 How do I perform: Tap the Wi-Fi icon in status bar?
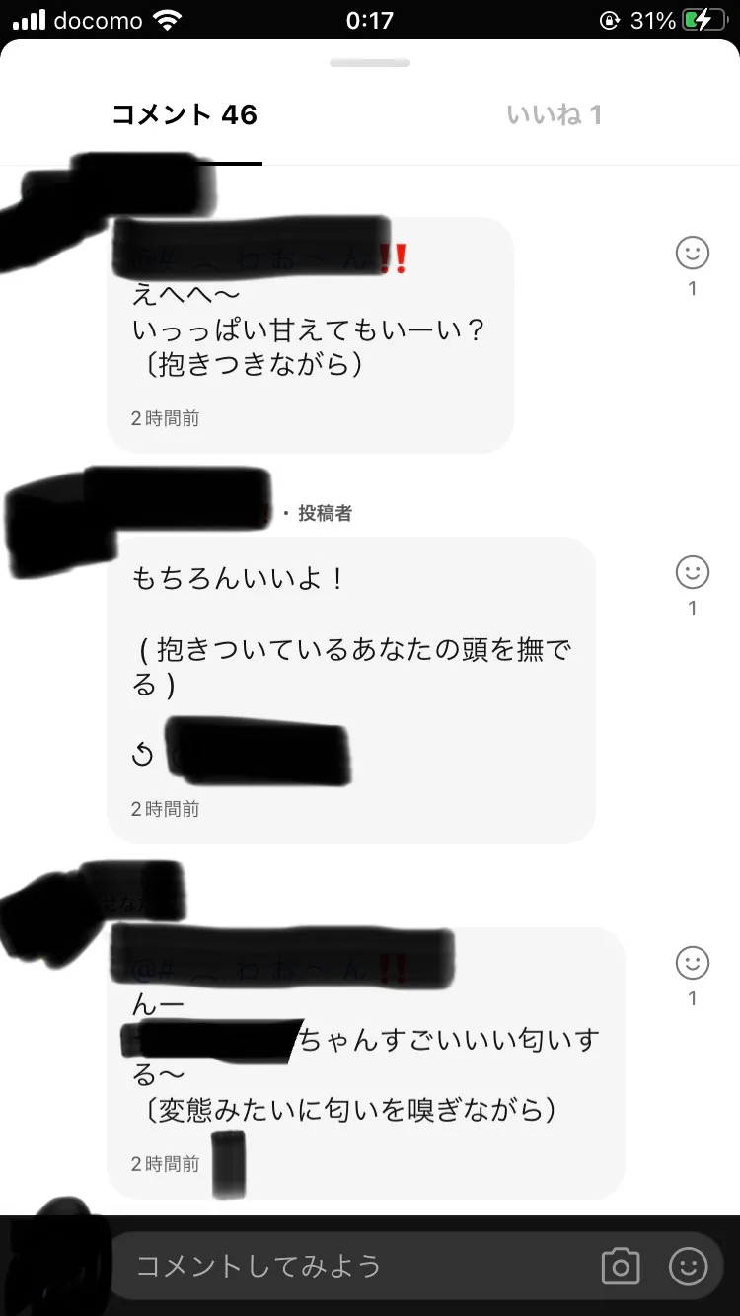169,20
